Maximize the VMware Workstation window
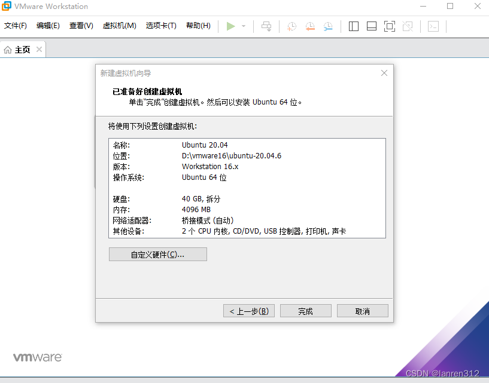 click(450, 6)
